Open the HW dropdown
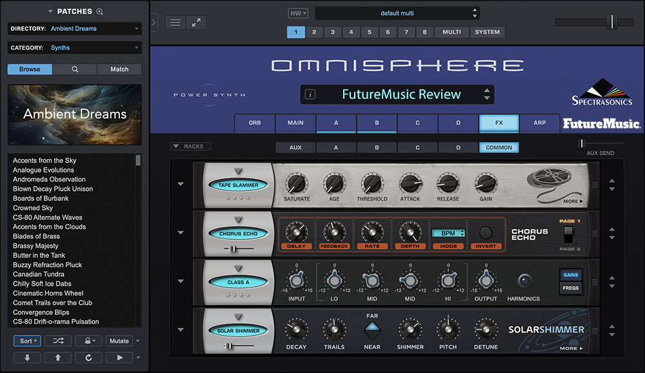 pos(298,13)
